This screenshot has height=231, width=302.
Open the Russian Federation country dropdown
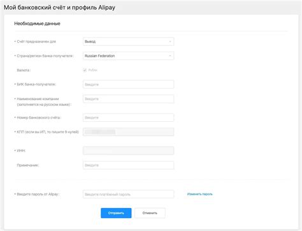128,56
